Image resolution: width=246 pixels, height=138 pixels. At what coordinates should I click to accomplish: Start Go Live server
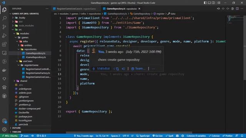158,136
